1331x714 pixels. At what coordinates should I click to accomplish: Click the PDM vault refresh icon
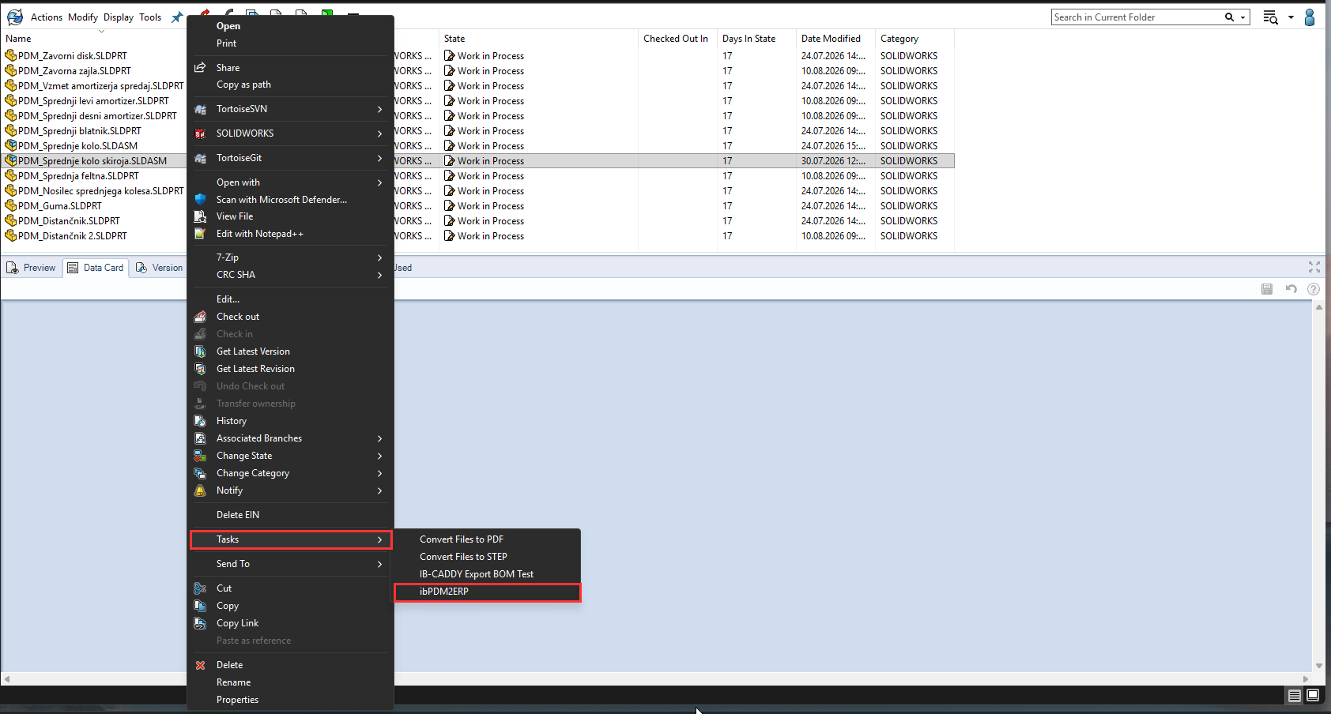(x=15, y=17)
